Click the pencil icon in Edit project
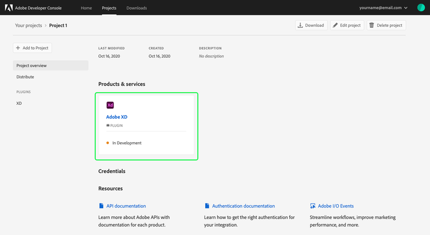This screenshot has width=430, height=235. [335, 25]
